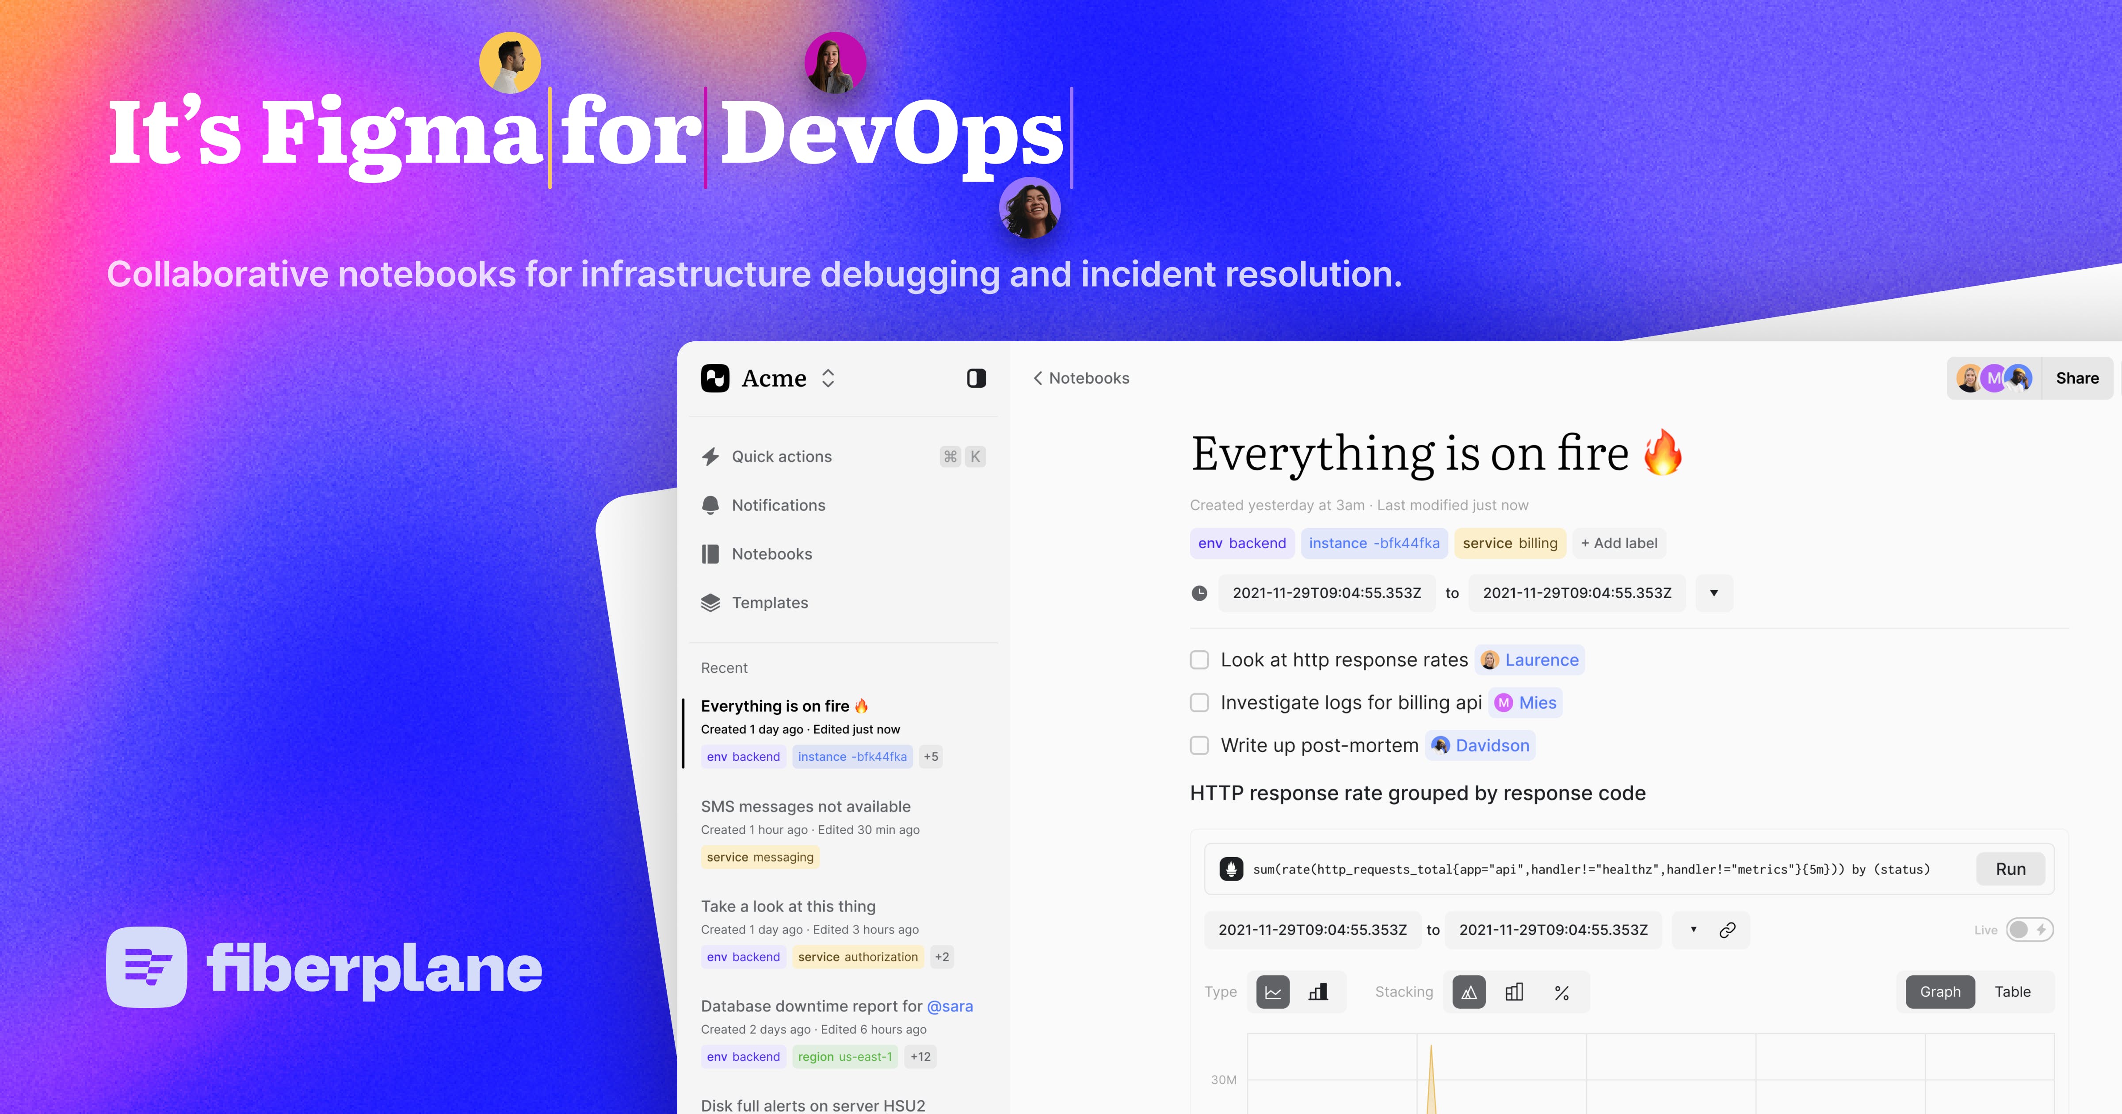2122x1114 pixels.
Task: Click + Add label
Action: click(x=1618, y=543)
